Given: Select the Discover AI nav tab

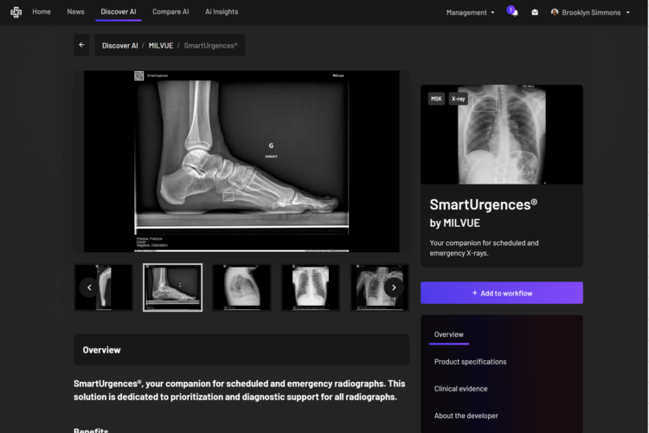Looking at the screenshot, I should point(119,11).
